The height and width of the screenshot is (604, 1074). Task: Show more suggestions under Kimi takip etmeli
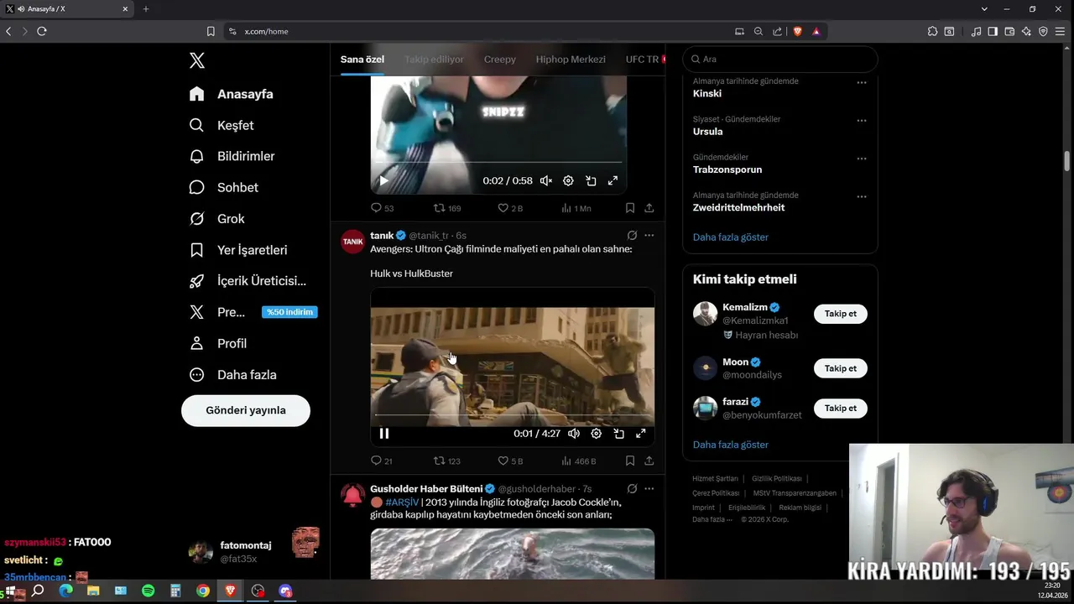click(x=731, y=445)
